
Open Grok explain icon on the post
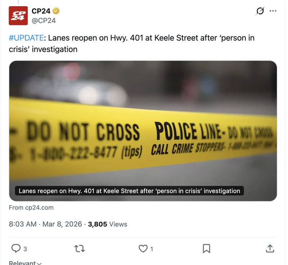(260, 11)
